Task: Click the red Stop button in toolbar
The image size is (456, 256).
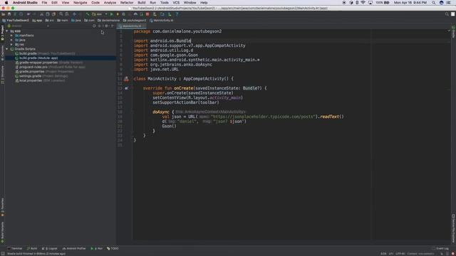Action: (x=147, y=14)
